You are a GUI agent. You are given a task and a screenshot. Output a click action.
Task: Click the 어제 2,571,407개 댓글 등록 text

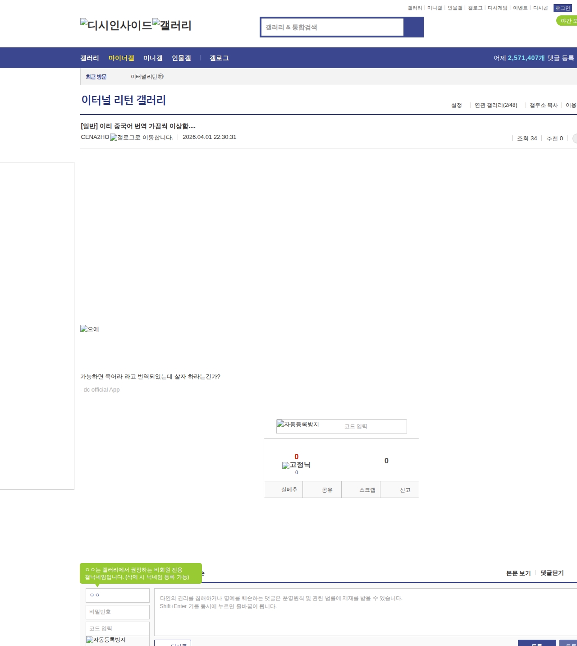(x=534, y=58)
